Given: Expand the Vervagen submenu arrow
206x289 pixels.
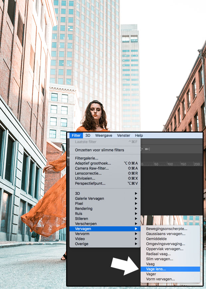Looking at the screenshot, I should (x=136, y=229).
